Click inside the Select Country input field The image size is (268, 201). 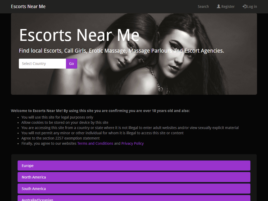coord(42,64)
